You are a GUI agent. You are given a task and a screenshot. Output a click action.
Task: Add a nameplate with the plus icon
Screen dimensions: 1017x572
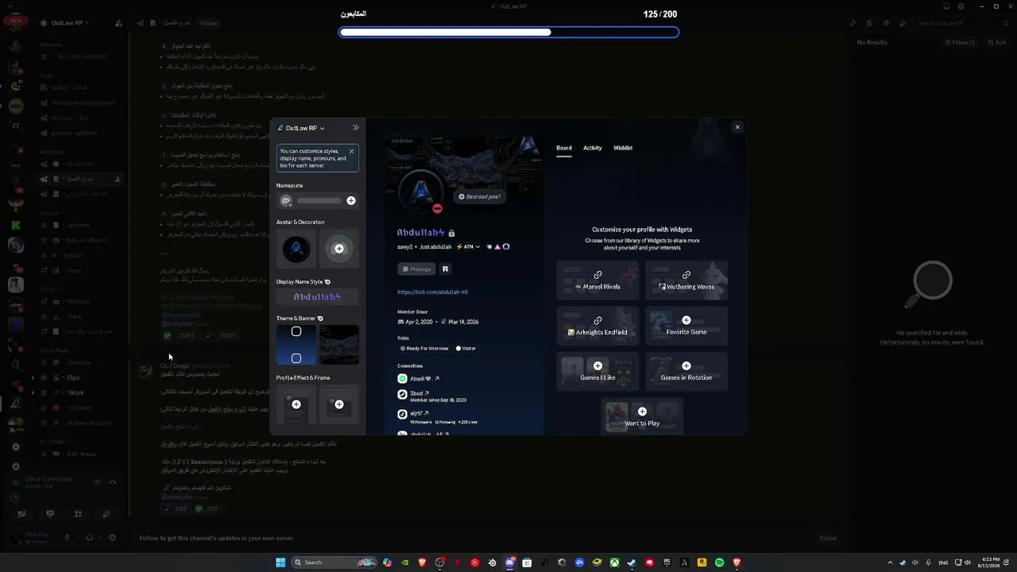[x=351, y=201]
